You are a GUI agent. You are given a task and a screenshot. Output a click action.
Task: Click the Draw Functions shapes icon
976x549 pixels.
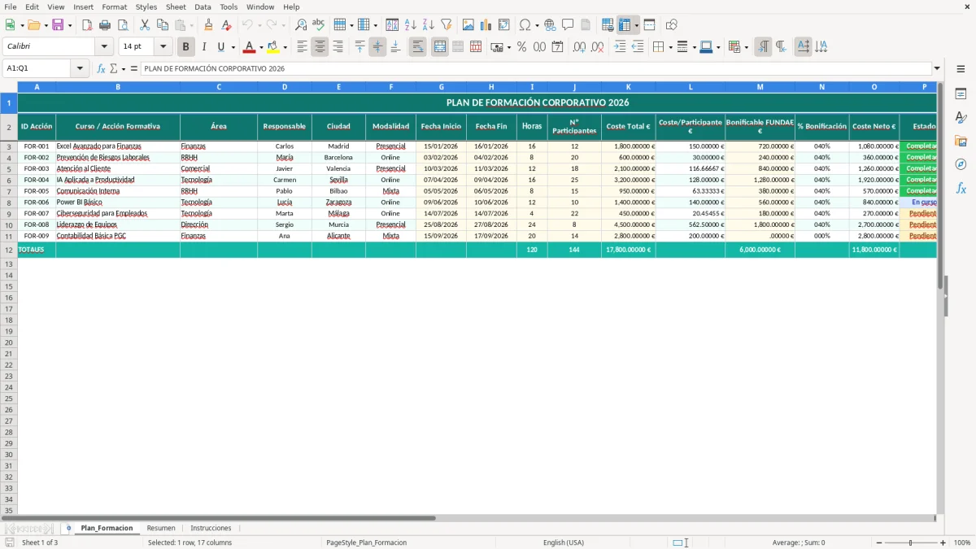pyautogui.click(x=672, y=25)
